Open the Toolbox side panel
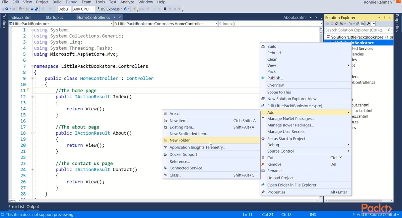The height and width of the screenshot is (218, 402). tap(4, 21)
